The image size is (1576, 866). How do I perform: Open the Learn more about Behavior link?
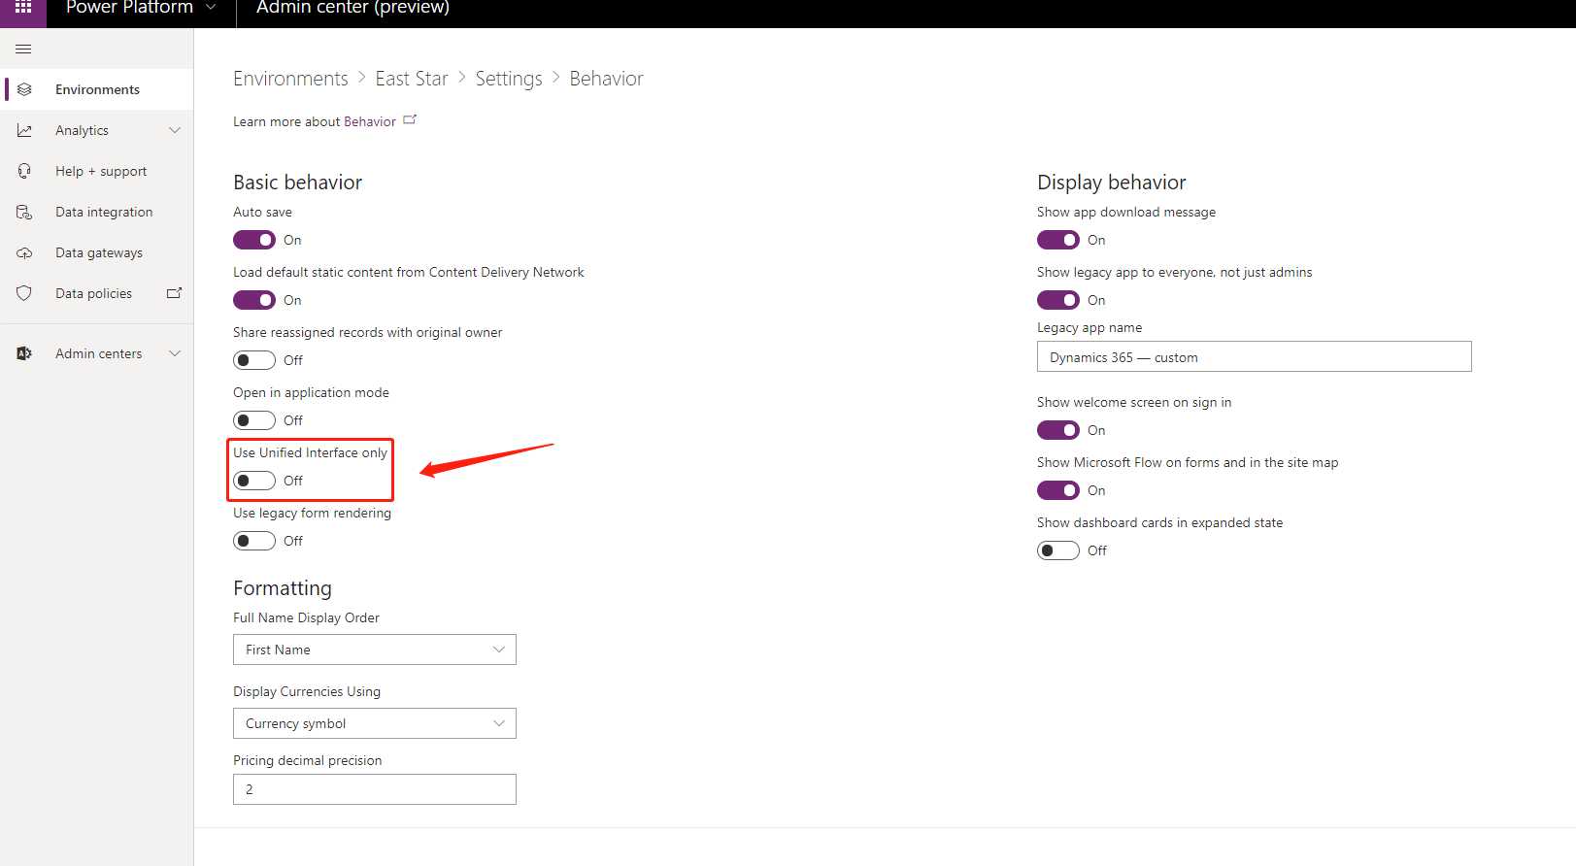click(370, 121)
